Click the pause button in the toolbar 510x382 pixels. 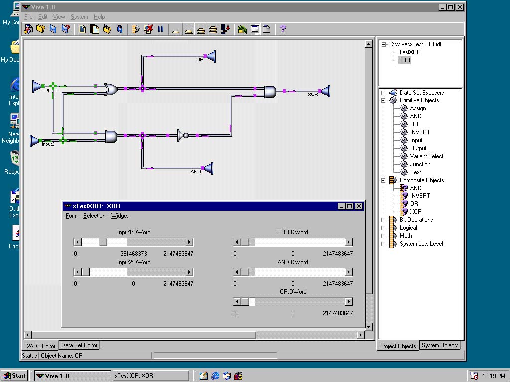(161, 29)
